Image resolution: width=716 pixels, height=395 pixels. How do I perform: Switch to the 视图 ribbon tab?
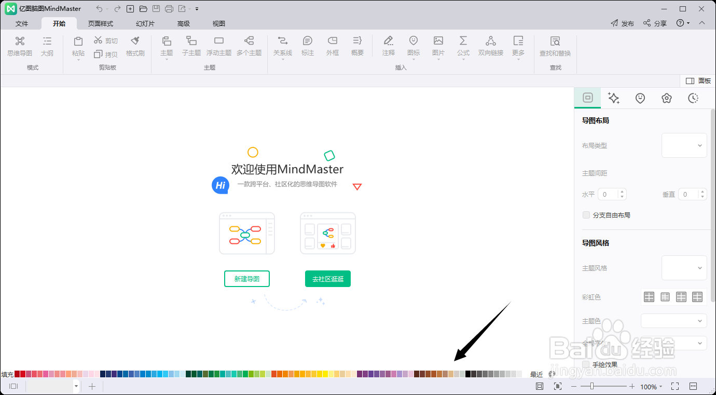tap(219, 23)
